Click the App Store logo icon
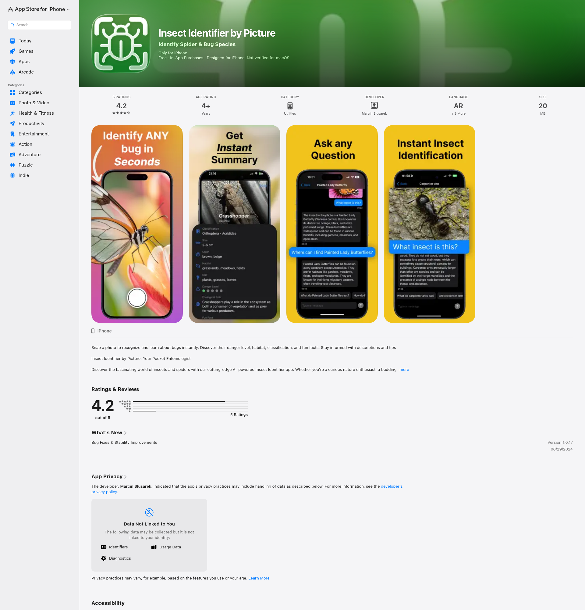 click(11, 9)
